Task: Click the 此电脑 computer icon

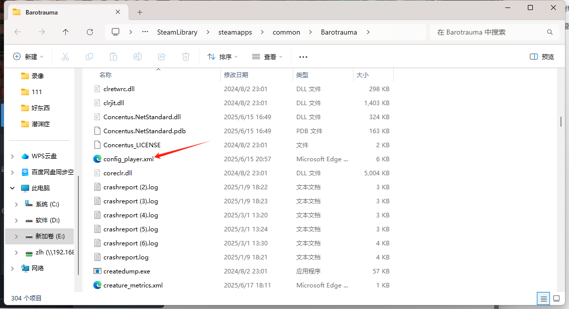Action: [x=25, y=188]
